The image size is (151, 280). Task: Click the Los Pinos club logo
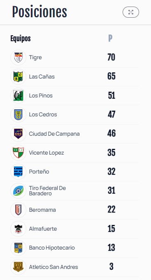click(18, 95)
